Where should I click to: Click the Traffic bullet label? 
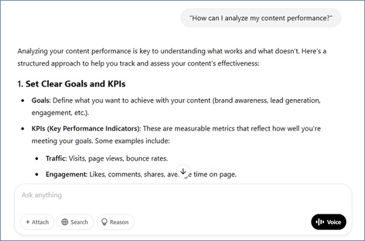click(x=56, y=158)
